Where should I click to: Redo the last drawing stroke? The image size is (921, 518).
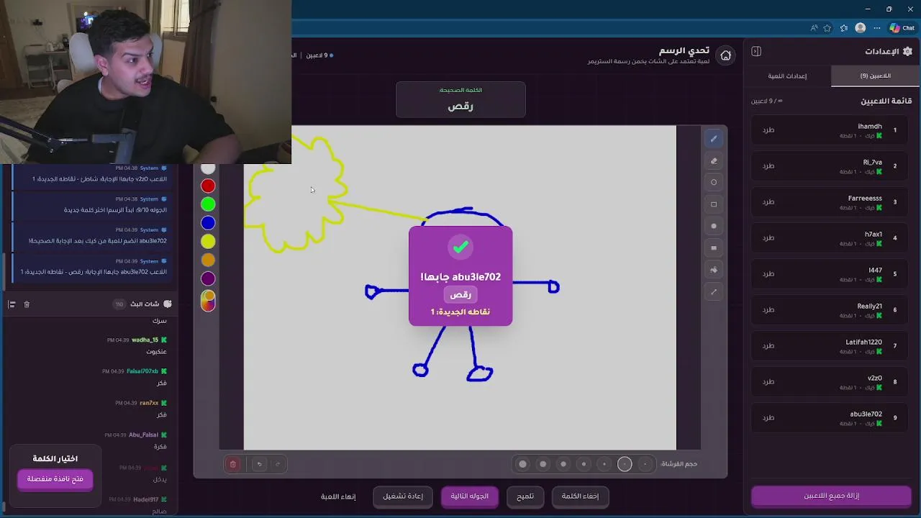coord(278,464)
